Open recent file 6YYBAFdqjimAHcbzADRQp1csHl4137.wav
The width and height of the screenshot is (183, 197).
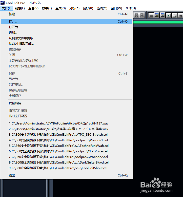67,123
